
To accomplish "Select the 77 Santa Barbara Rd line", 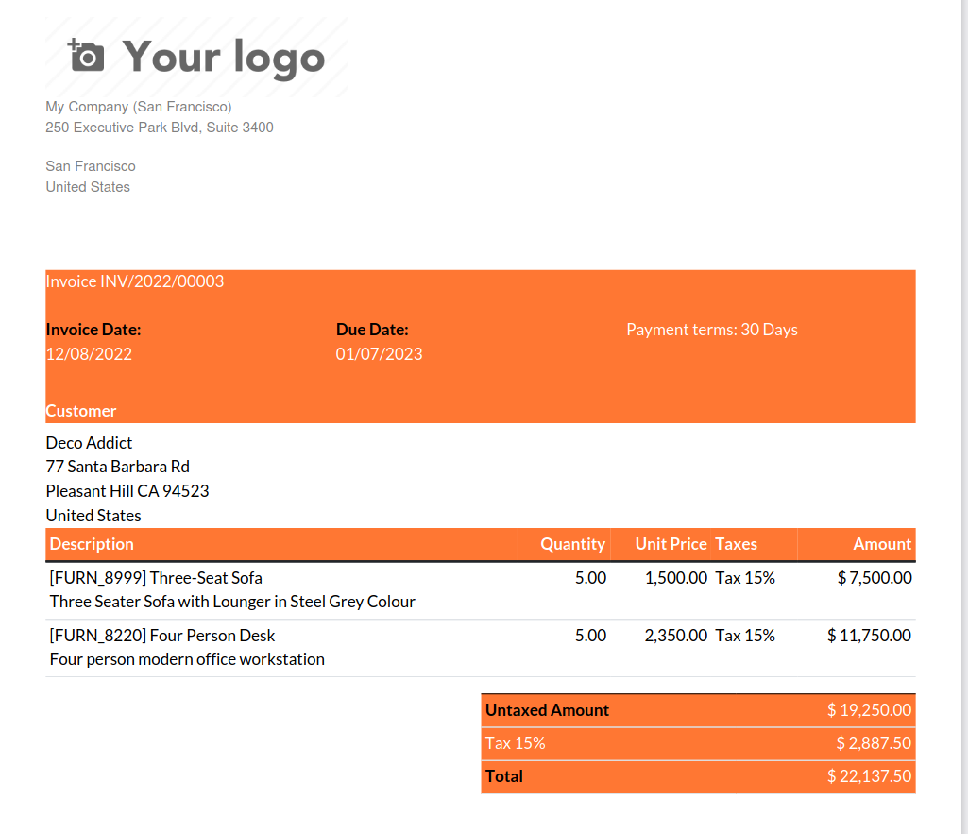I will [x=117, y=467].
